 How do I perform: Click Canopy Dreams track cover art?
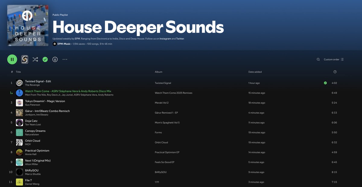pos(19,132)
